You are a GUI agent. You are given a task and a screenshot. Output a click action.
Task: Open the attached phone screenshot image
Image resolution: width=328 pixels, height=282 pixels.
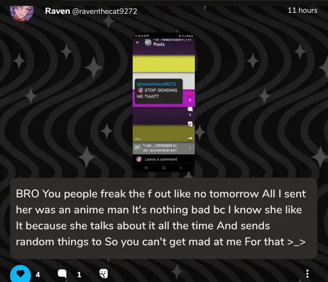[x=163, y=102]
